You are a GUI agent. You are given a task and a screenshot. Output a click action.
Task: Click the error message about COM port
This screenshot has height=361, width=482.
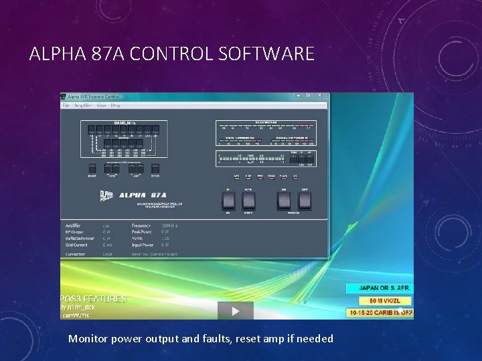pyautogui.click(x=155, y=254)
